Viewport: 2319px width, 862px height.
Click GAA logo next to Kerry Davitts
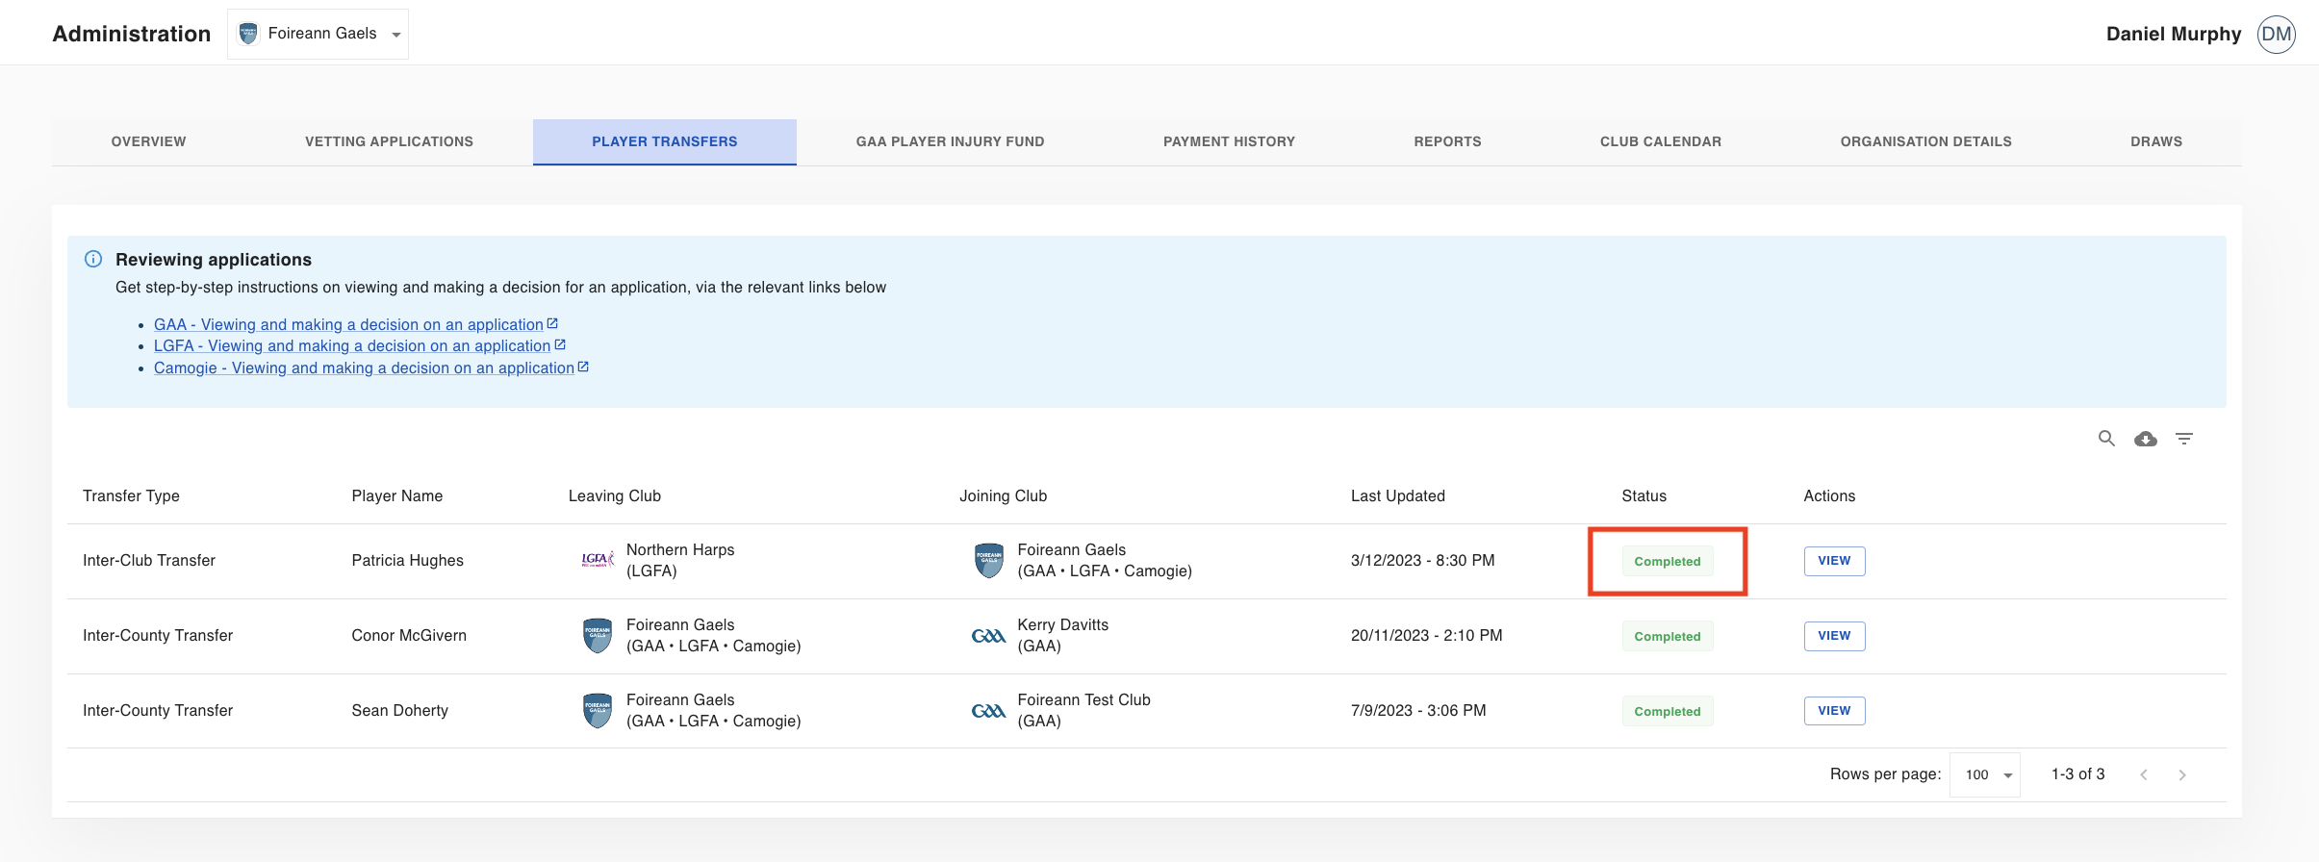[988, 636]
